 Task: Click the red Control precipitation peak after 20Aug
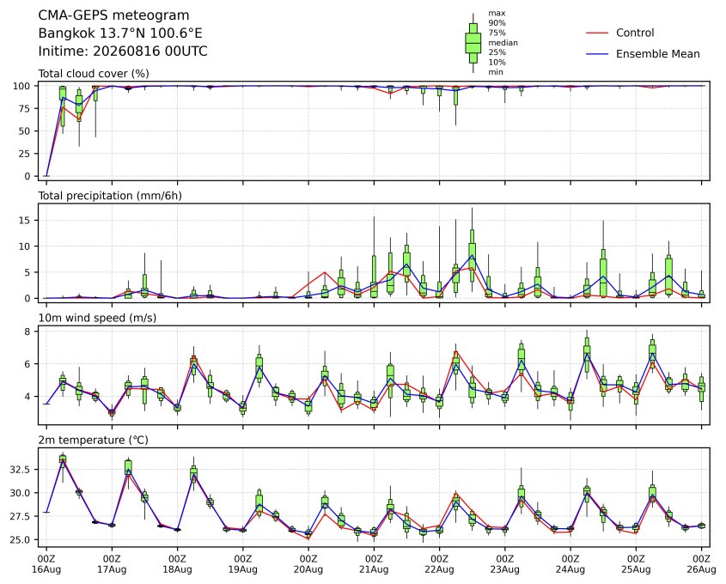point(325,272)
